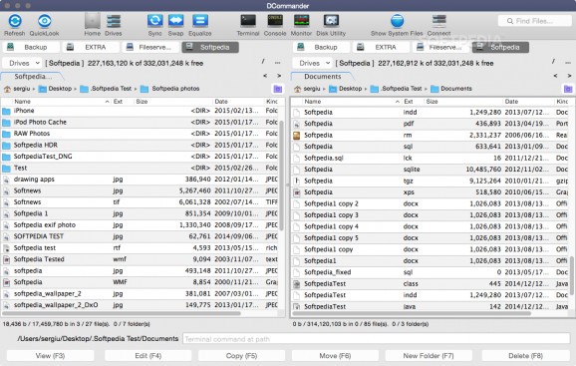Select Softpedia exif photo file
576x366 pixels.
pos(140,225)
